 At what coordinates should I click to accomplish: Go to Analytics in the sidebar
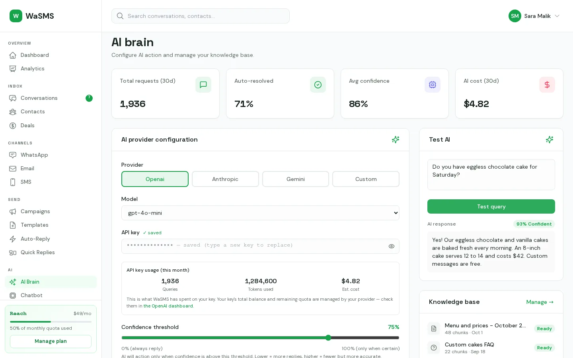pos(51,69)
